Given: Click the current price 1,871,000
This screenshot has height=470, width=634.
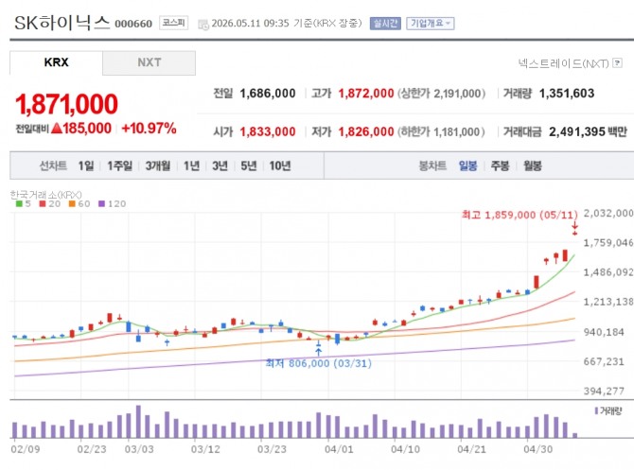Looking at the screenshot, I should coord(67,104).
